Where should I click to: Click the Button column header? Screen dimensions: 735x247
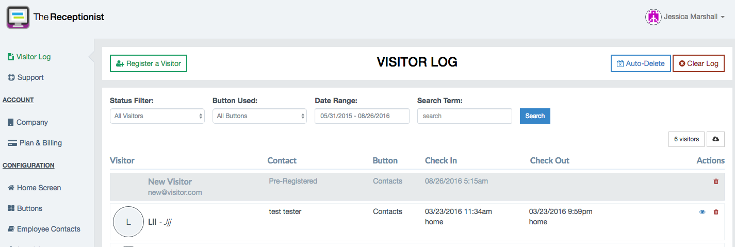pyautogui.click(x=385, y=160)
